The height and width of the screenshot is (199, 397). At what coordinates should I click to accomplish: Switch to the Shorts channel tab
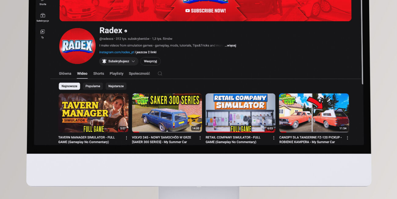(x=99, y=73)
